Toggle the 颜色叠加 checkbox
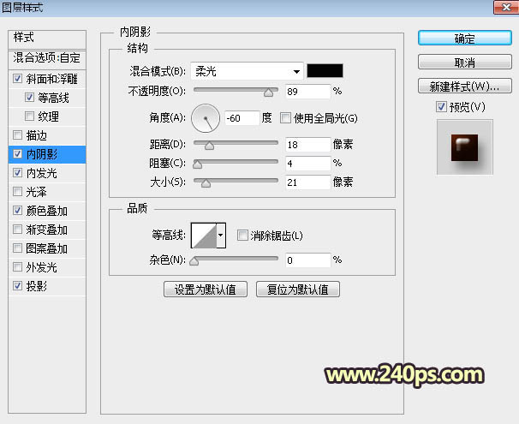This screenshot has width=519, height=424. coord(17,211)
